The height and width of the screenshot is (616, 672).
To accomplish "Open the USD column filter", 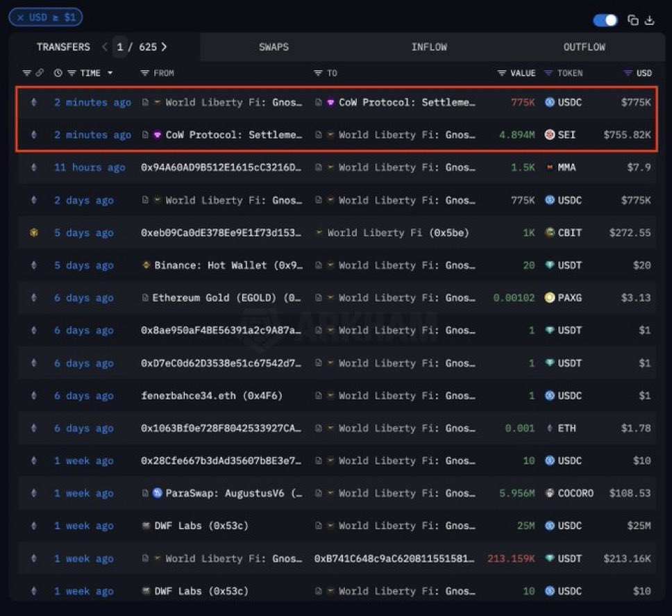I will (628, 74).
